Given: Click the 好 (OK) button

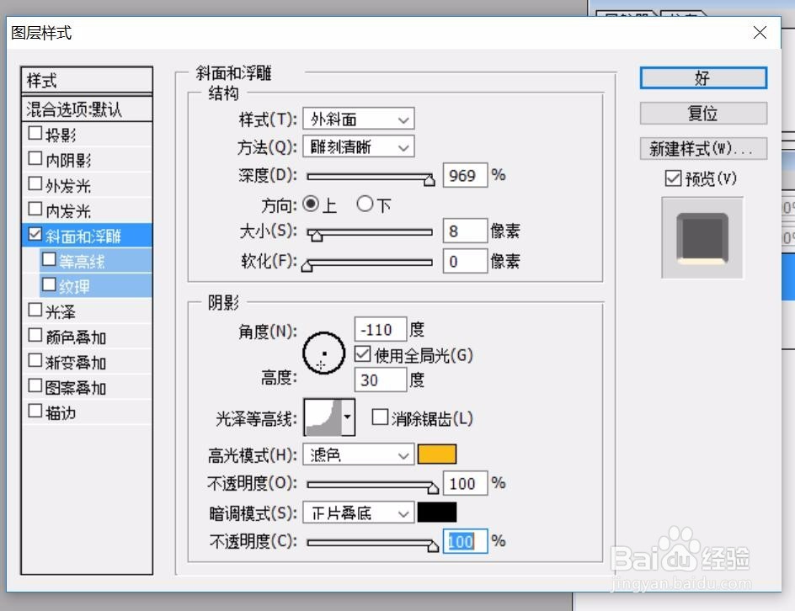Looking at the screenshot, I should pos(703,78).
